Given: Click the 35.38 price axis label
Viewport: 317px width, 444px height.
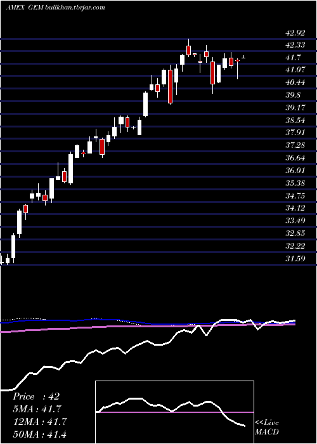Looking at the screenshot, I should tap(295, 183).
